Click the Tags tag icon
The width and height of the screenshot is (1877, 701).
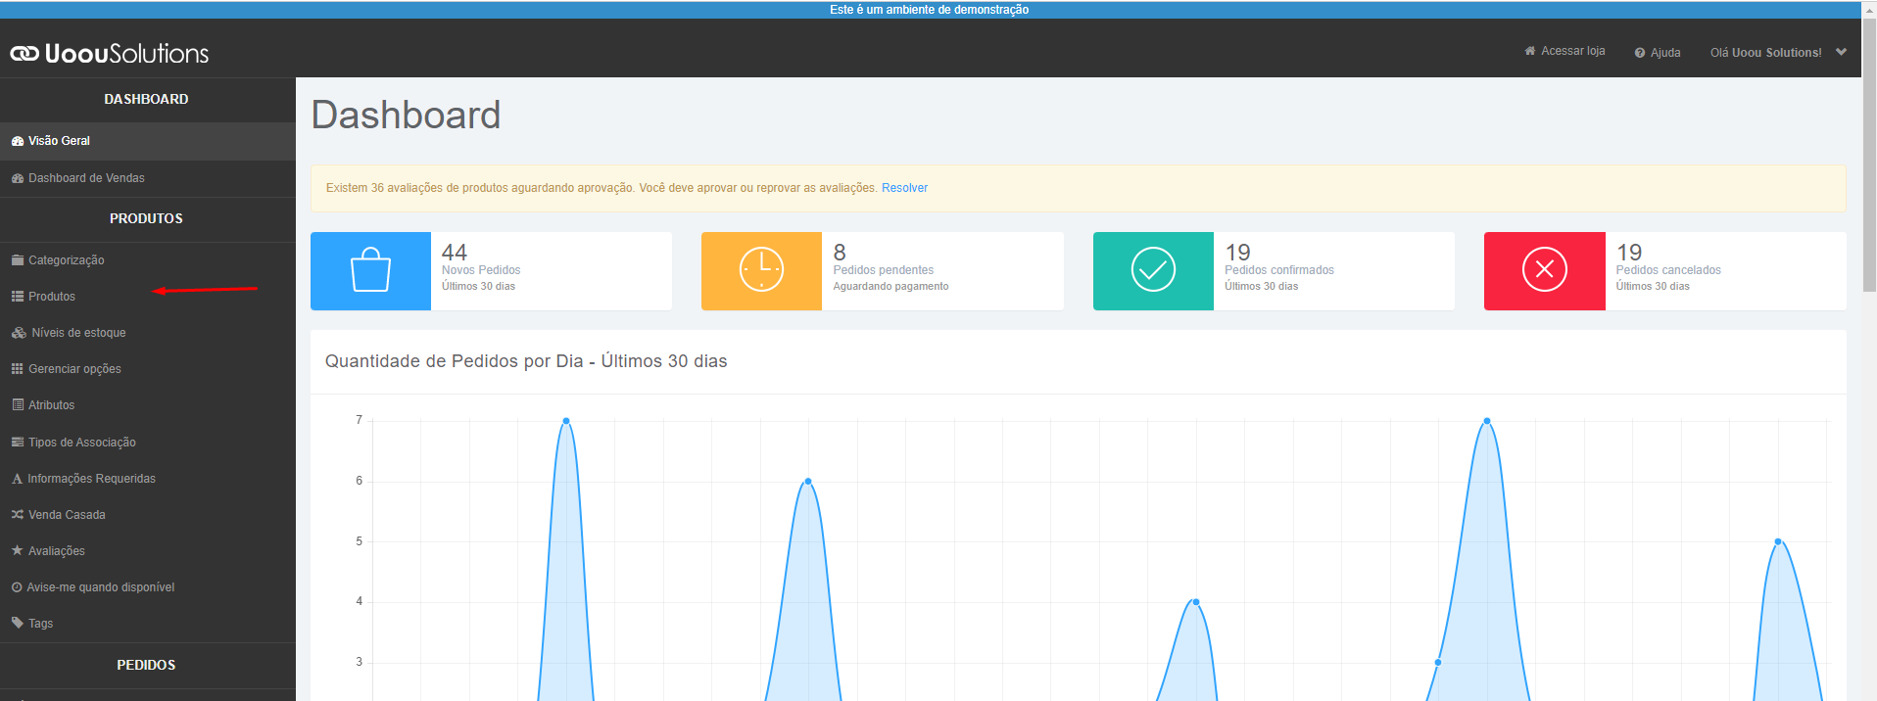(x=18, y=624)
